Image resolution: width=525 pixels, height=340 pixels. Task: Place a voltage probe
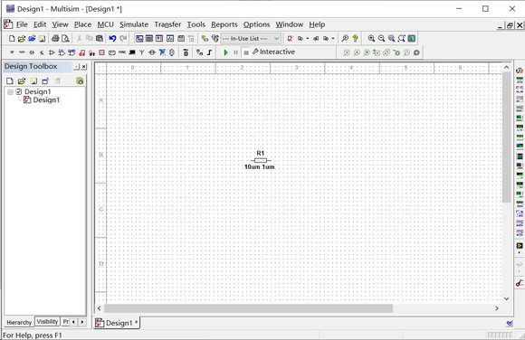[347, 52]
